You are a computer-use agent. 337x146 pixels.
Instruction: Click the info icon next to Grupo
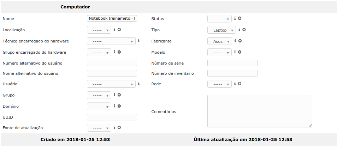(114, 95)
